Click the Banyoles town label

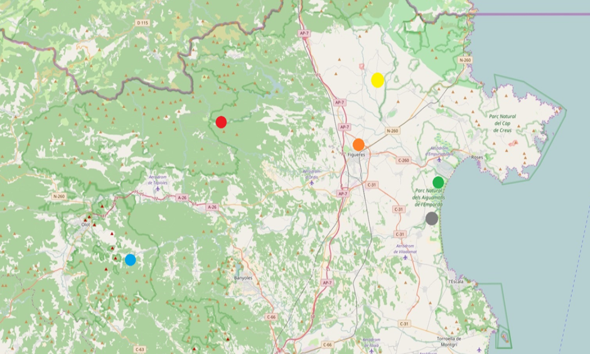pyautogui.click(x=243, y=277)
